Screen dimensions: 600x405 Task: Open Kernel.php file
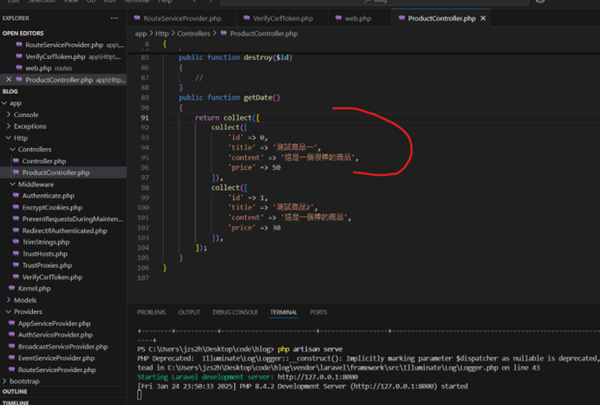34,289
